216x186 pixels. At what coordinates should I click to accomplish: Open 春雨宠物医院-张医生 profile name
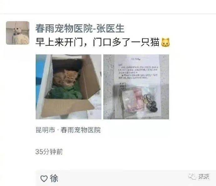point(80,29)
